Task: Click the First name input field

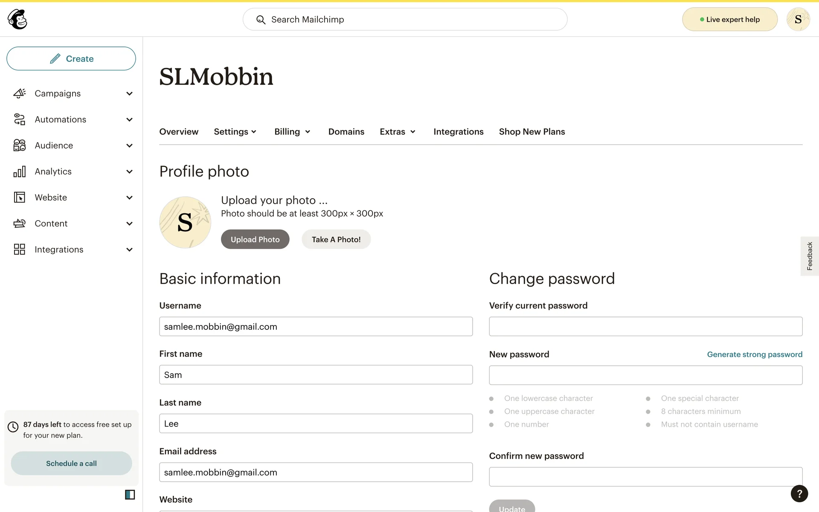Action: (x=316, y=375)
